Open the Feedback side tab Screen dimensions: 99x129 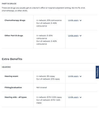[97, 72]
